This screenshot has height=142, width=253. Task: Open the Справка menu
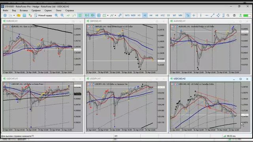click(x=70, y=11)
